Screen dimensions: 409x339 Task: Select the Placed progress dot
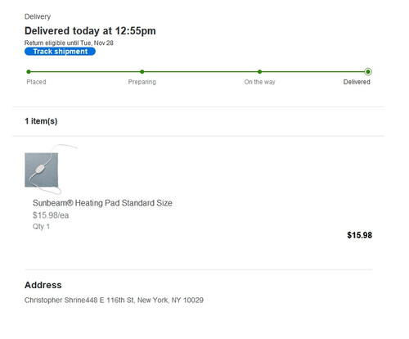29,72
